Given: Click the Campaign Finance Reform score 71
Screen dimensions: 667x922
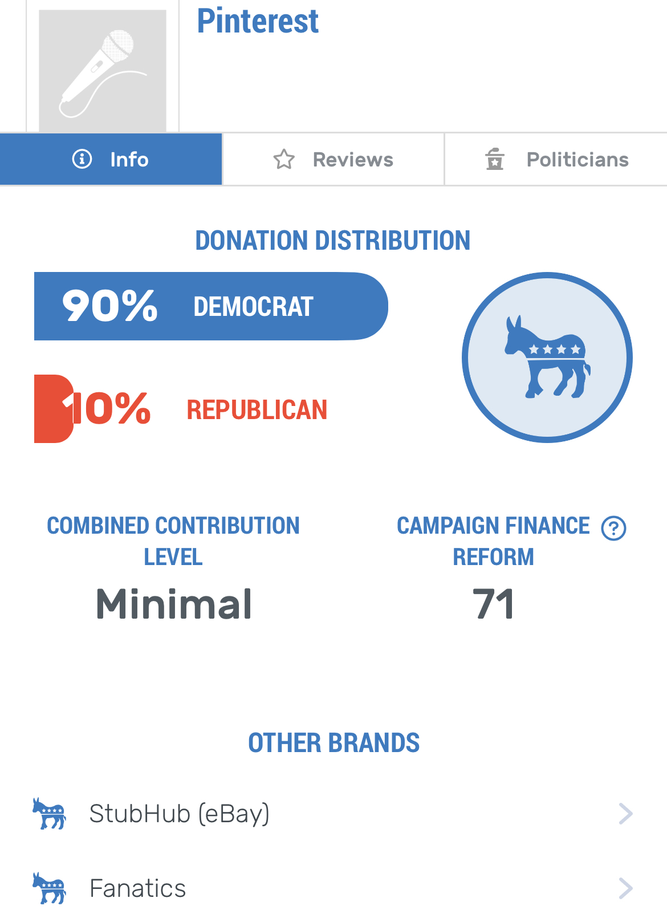Looking at the screenshot, I should (x=494, y=604).
